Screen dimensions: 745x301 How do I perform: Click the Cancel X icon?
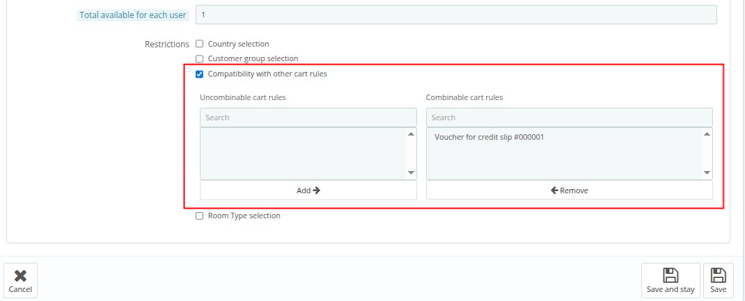coord(20,275)
